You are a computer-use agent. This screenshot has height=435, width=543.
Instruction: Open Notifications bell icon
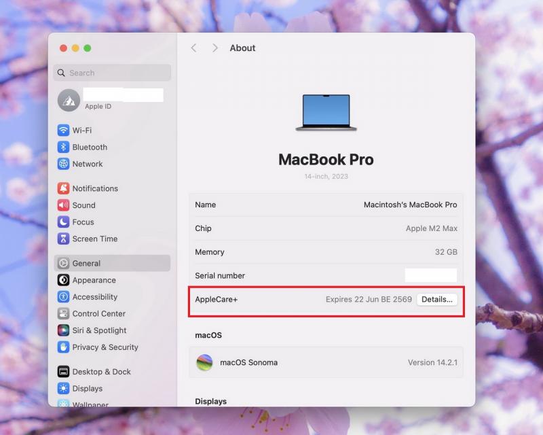tap(63, 188)
